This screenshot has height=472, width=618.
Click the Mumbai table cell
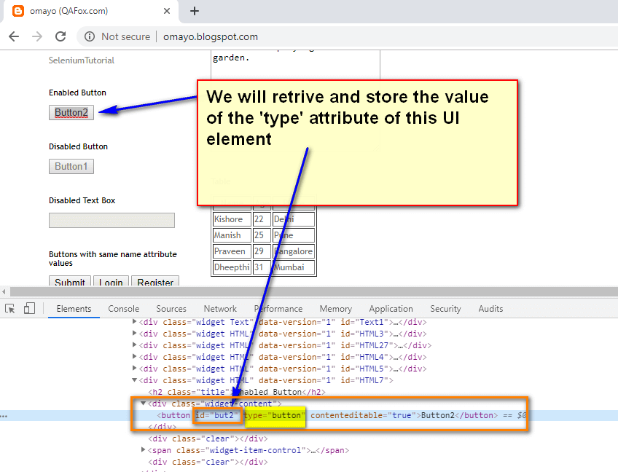(x=294, y=267)
